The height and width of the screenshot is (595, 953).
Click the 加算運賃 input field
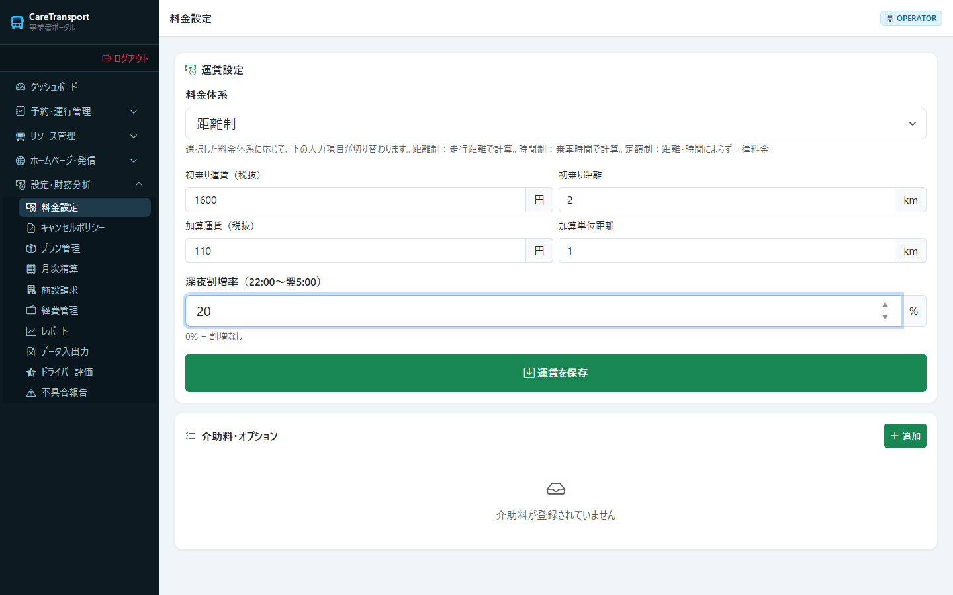(355, 251)
